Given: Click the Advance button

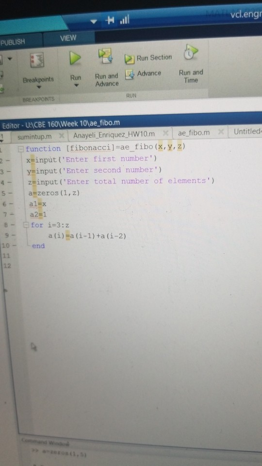Looking at the screenshot, I should pyautogui.click(x=143, y=74).
